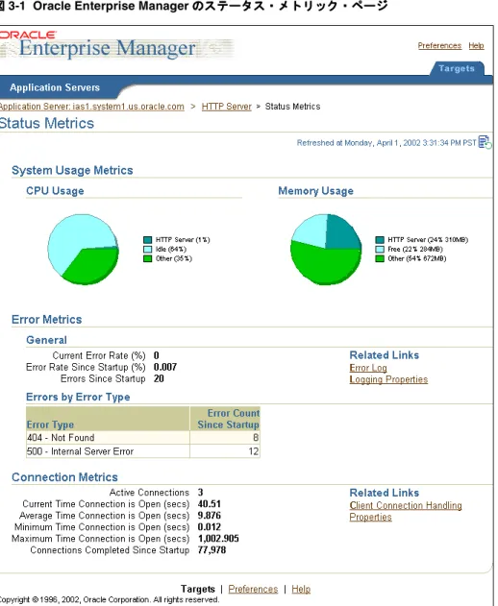Click the Refreshed at timestamp text

(x=386, y=143)
